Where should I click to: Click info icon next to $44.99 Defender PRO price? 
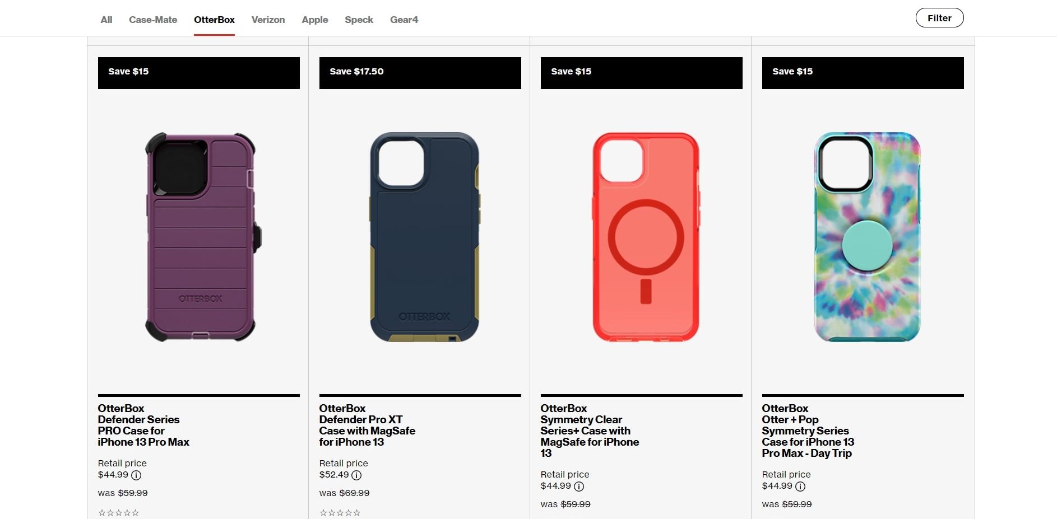[136, 475]
